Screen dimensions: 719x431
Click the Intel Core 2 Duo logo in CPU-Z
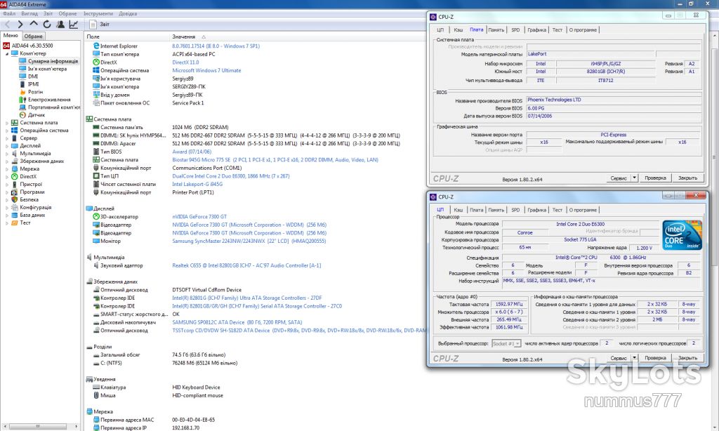click(682, 235)
